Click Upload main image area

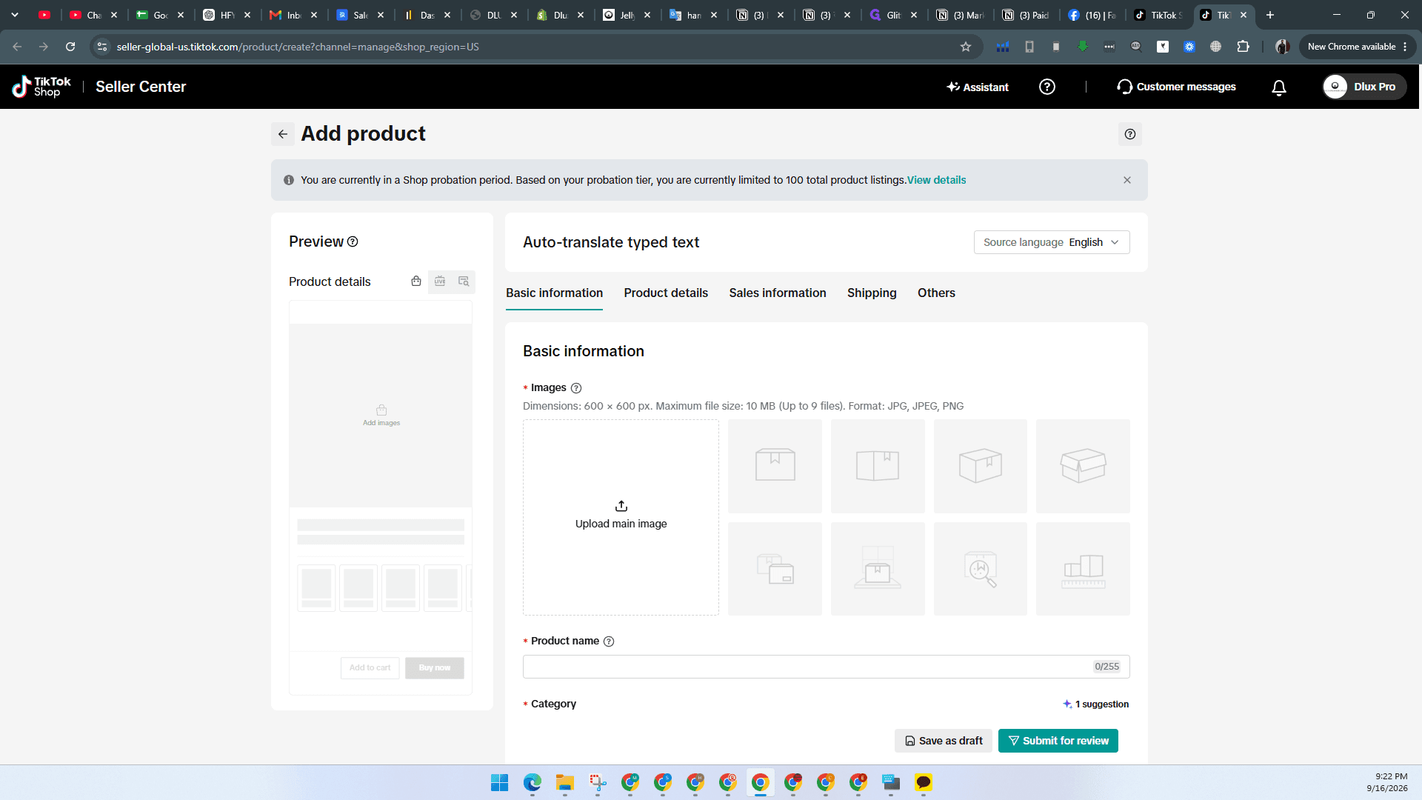click(621, 517)
